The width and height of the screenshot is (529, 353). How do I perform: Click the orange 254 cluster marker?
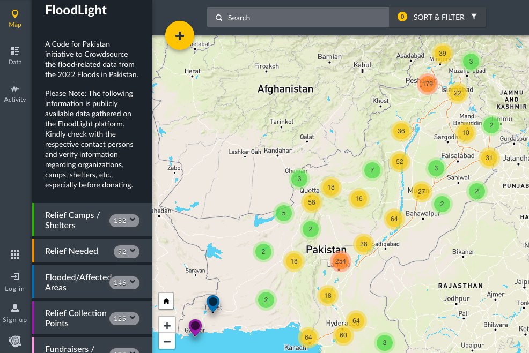point(340,261)
